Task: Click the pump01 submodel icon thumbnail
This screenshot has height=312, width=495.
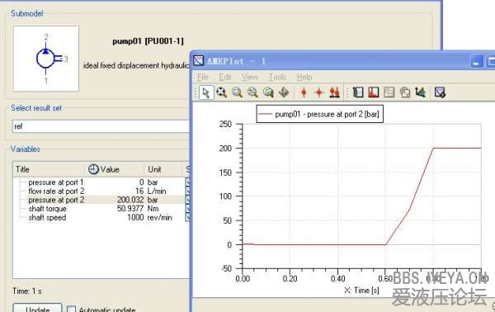Action: 46,59
